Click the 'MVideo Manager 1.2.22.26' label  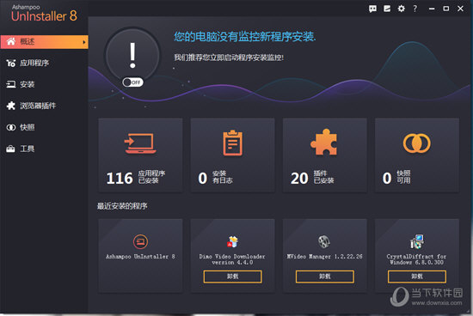click(x=324, y=257)
